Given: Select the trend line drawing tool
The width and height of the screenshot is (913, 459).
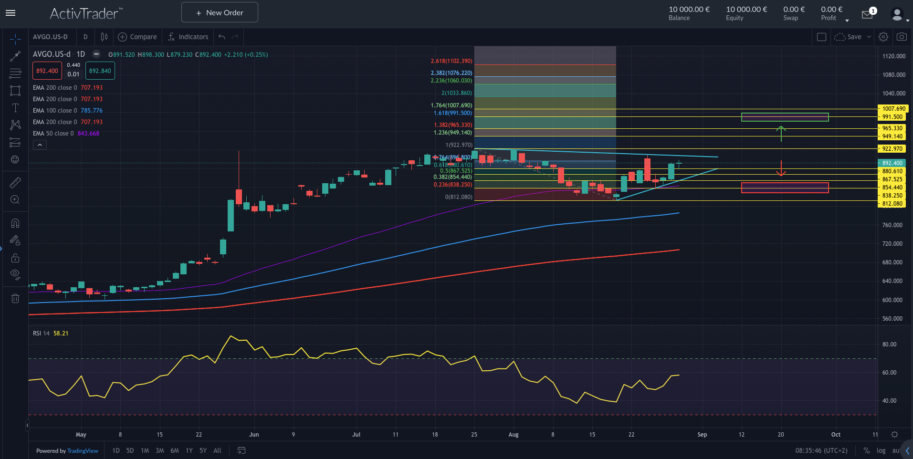Looking at the screenshot, I should [x=15, y=56].
